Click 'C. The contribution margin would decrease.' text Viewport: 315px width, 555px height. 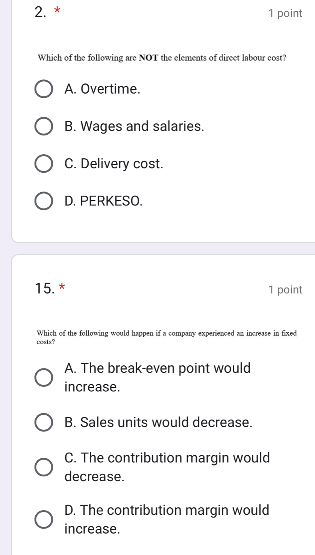[167, 467]
